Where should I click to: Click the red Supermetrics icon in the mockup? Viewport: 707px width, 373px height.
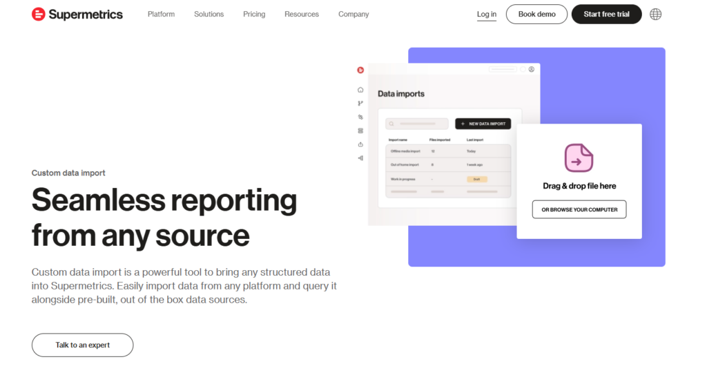coord(360,70)
